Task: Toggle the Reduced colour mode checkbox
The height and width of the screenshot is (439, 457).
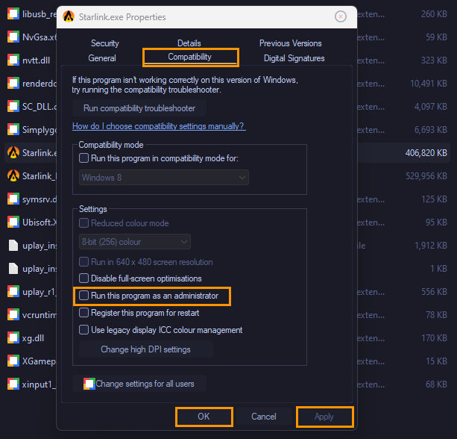Action: [x=84, y=223]
